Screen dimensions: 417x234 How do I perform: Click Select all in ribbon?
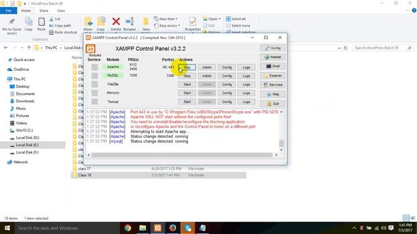[x=236, y=19]
